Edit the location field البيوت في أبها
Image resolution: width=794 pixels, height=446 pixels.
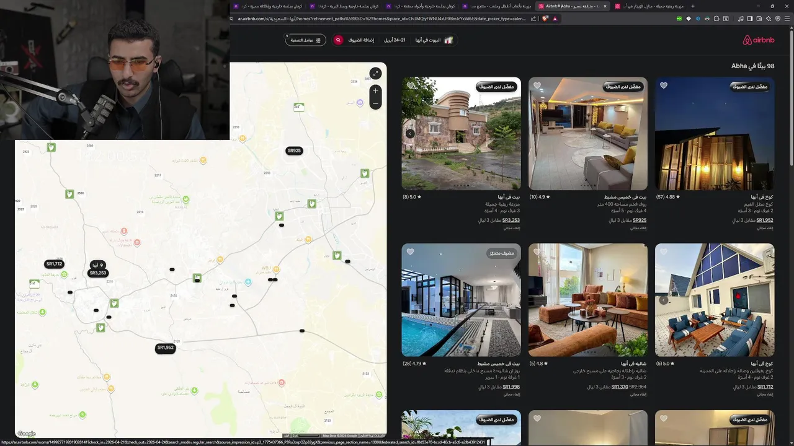click(434, 40)
